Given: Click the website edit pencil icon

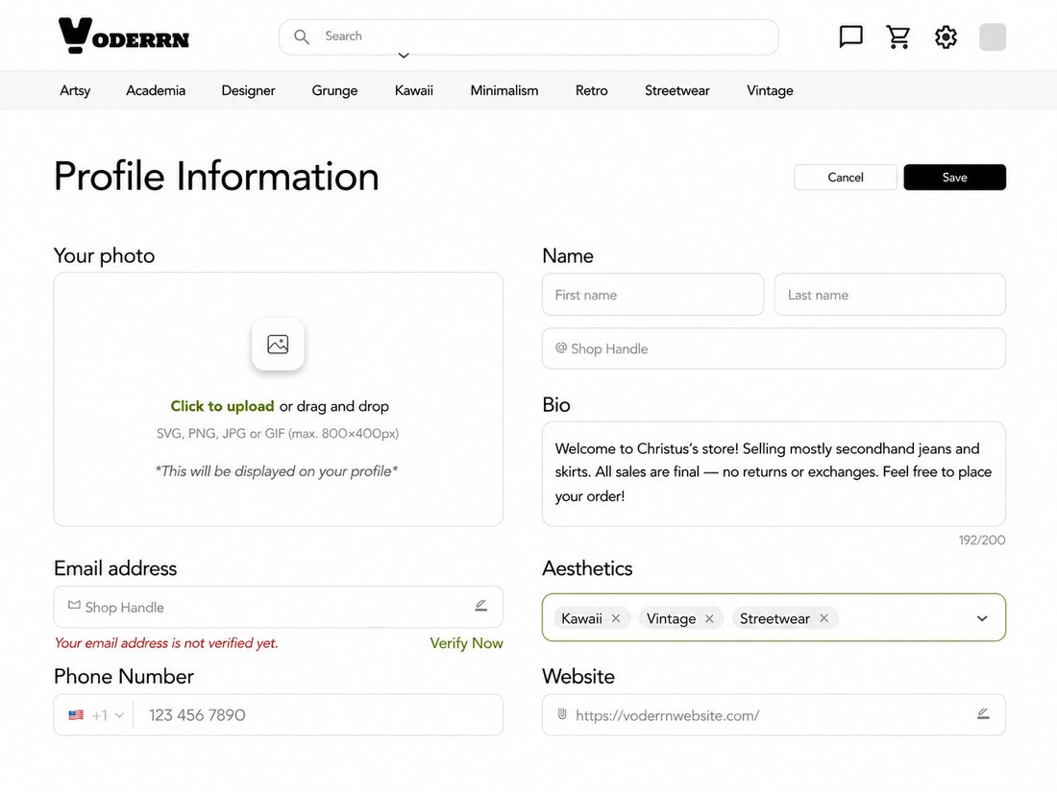Looking at the screenshot, I should tap(984, 714).
